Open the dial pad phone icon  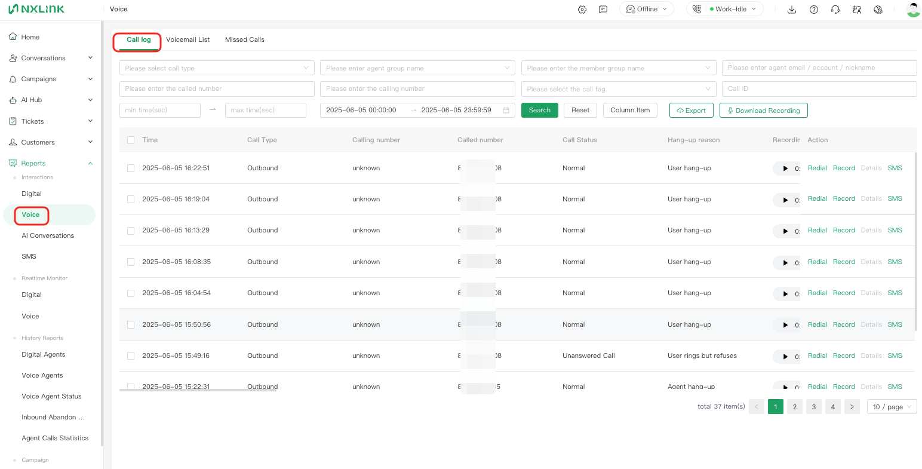[697, 9]
